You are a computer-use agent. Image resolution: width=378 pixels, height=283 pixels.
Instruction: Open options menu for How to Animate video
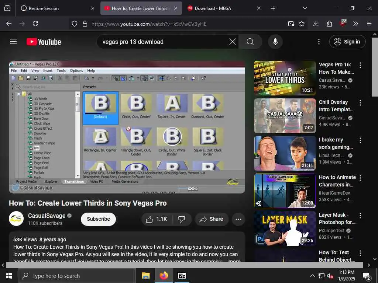(x=360, y=178)
